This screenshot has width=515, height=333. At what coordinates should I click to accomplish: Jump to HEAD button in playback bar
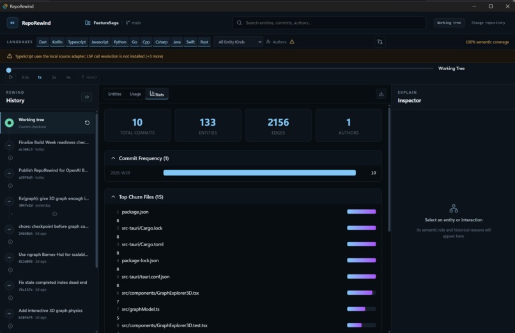coord(89,77)
